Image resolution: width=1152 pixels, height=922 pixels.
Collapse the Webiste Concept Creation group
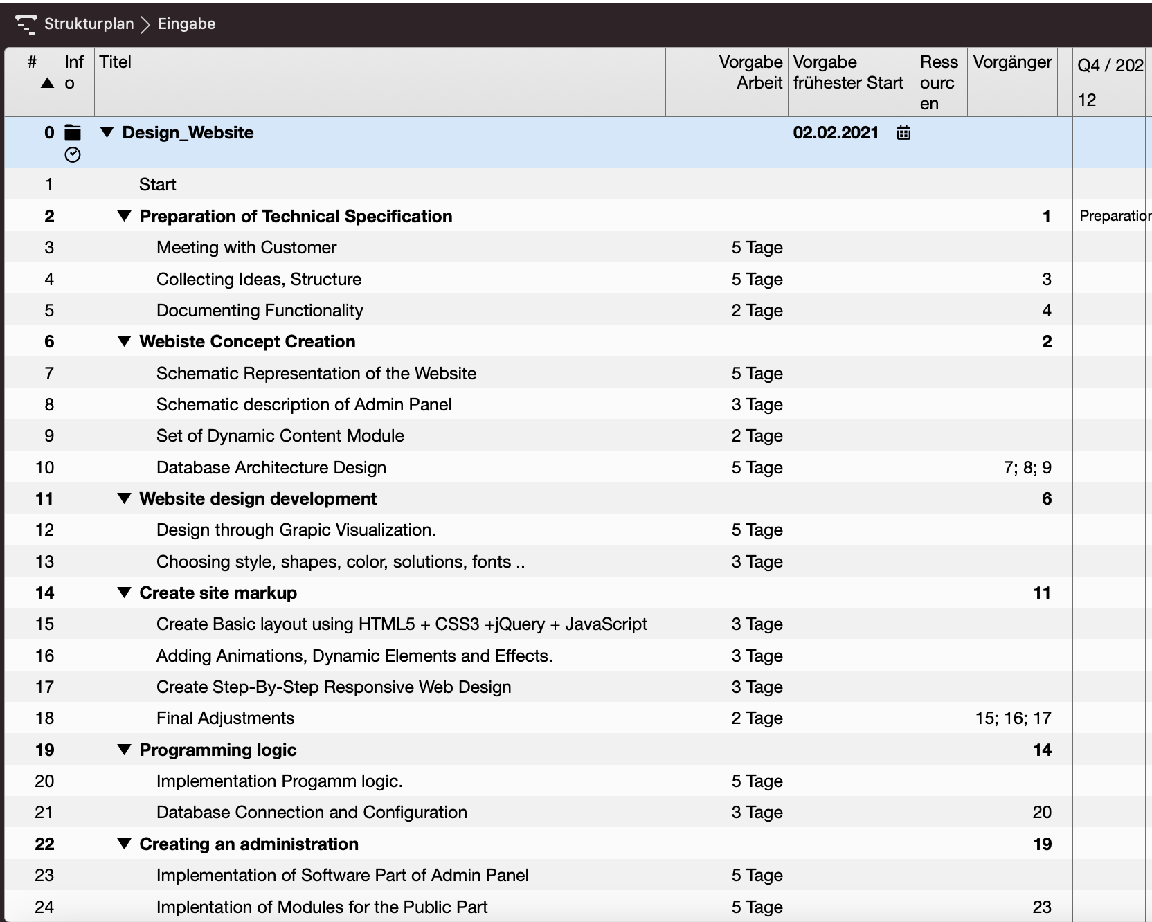(x=124, y=341)
